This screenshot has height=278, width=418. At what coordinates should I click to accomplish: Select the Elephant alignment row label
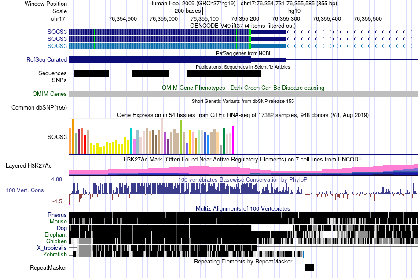tap(55, 234)
